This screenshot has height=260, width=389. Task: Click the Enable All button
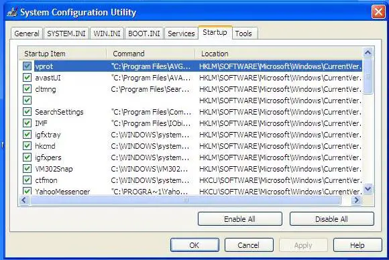pos(239,219)
